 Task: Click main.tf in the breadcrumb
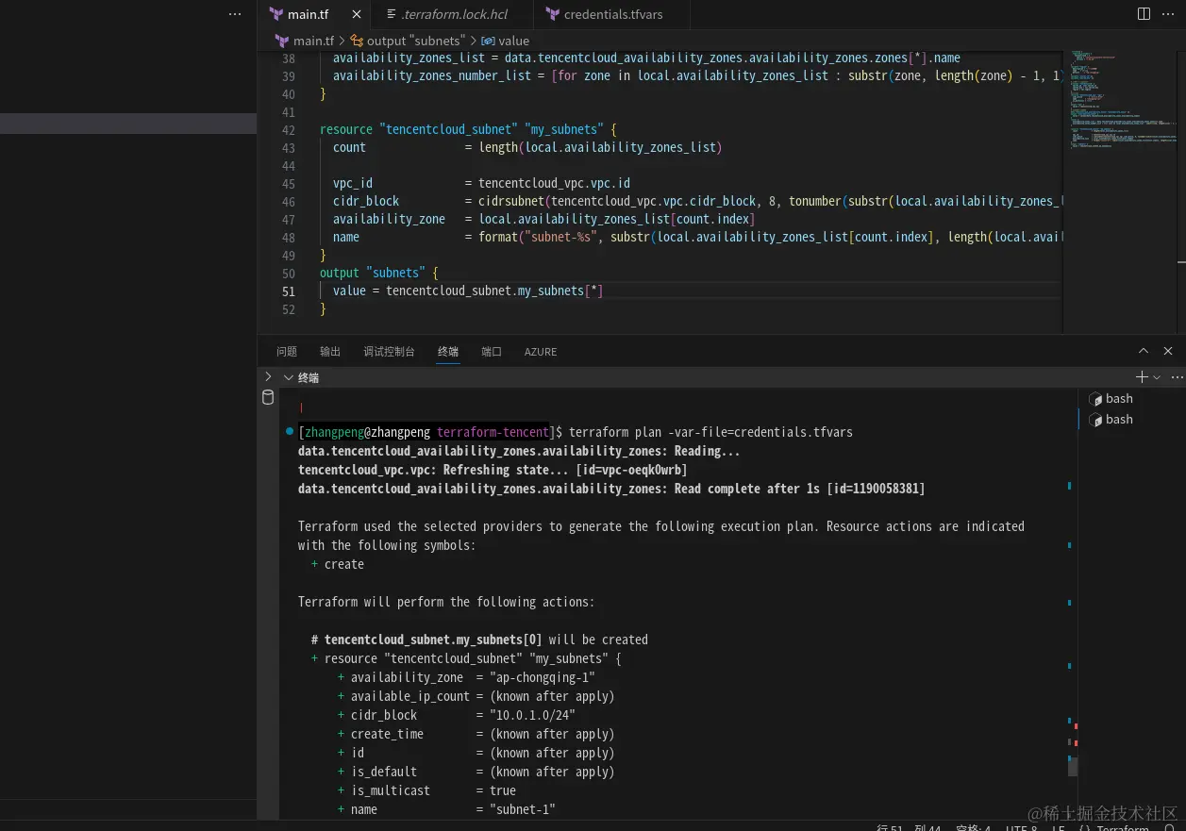313,41
